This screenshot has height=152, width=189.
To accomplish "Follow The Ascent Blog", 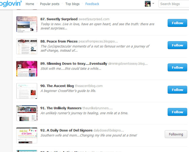I will coord(177,90).
